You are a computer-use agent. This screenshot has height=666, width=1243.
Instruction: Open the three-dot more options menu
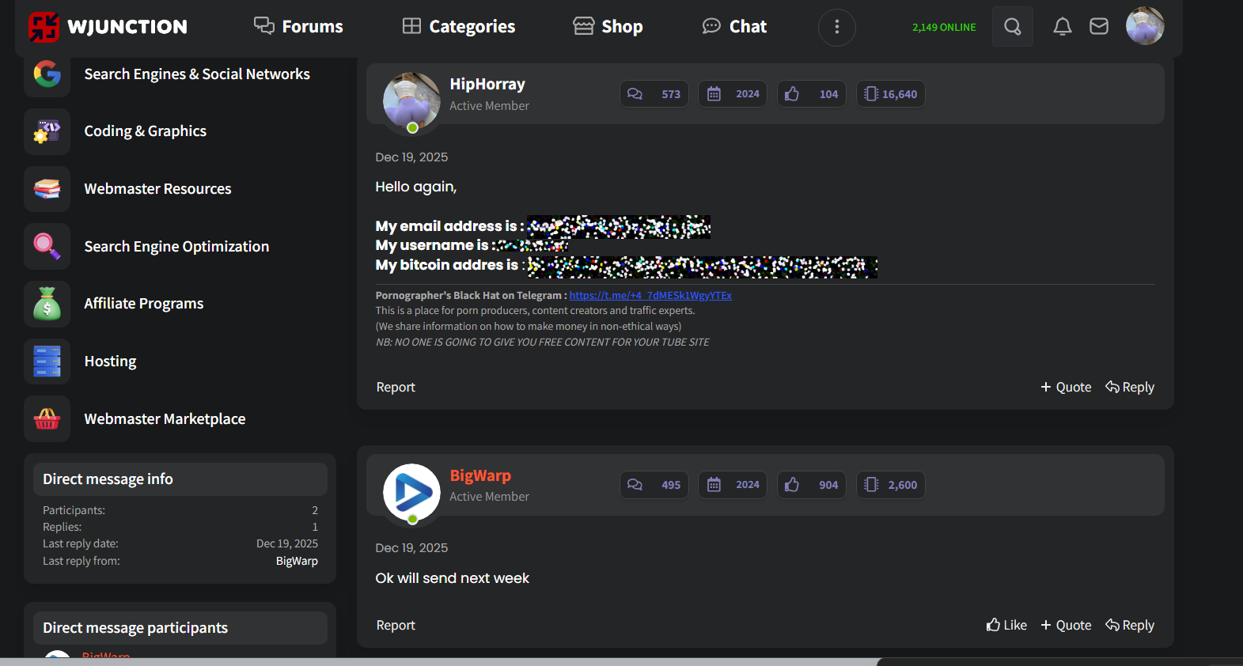pos(836,28)
